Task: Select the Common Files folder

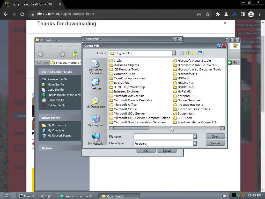Action: point(122,74)
